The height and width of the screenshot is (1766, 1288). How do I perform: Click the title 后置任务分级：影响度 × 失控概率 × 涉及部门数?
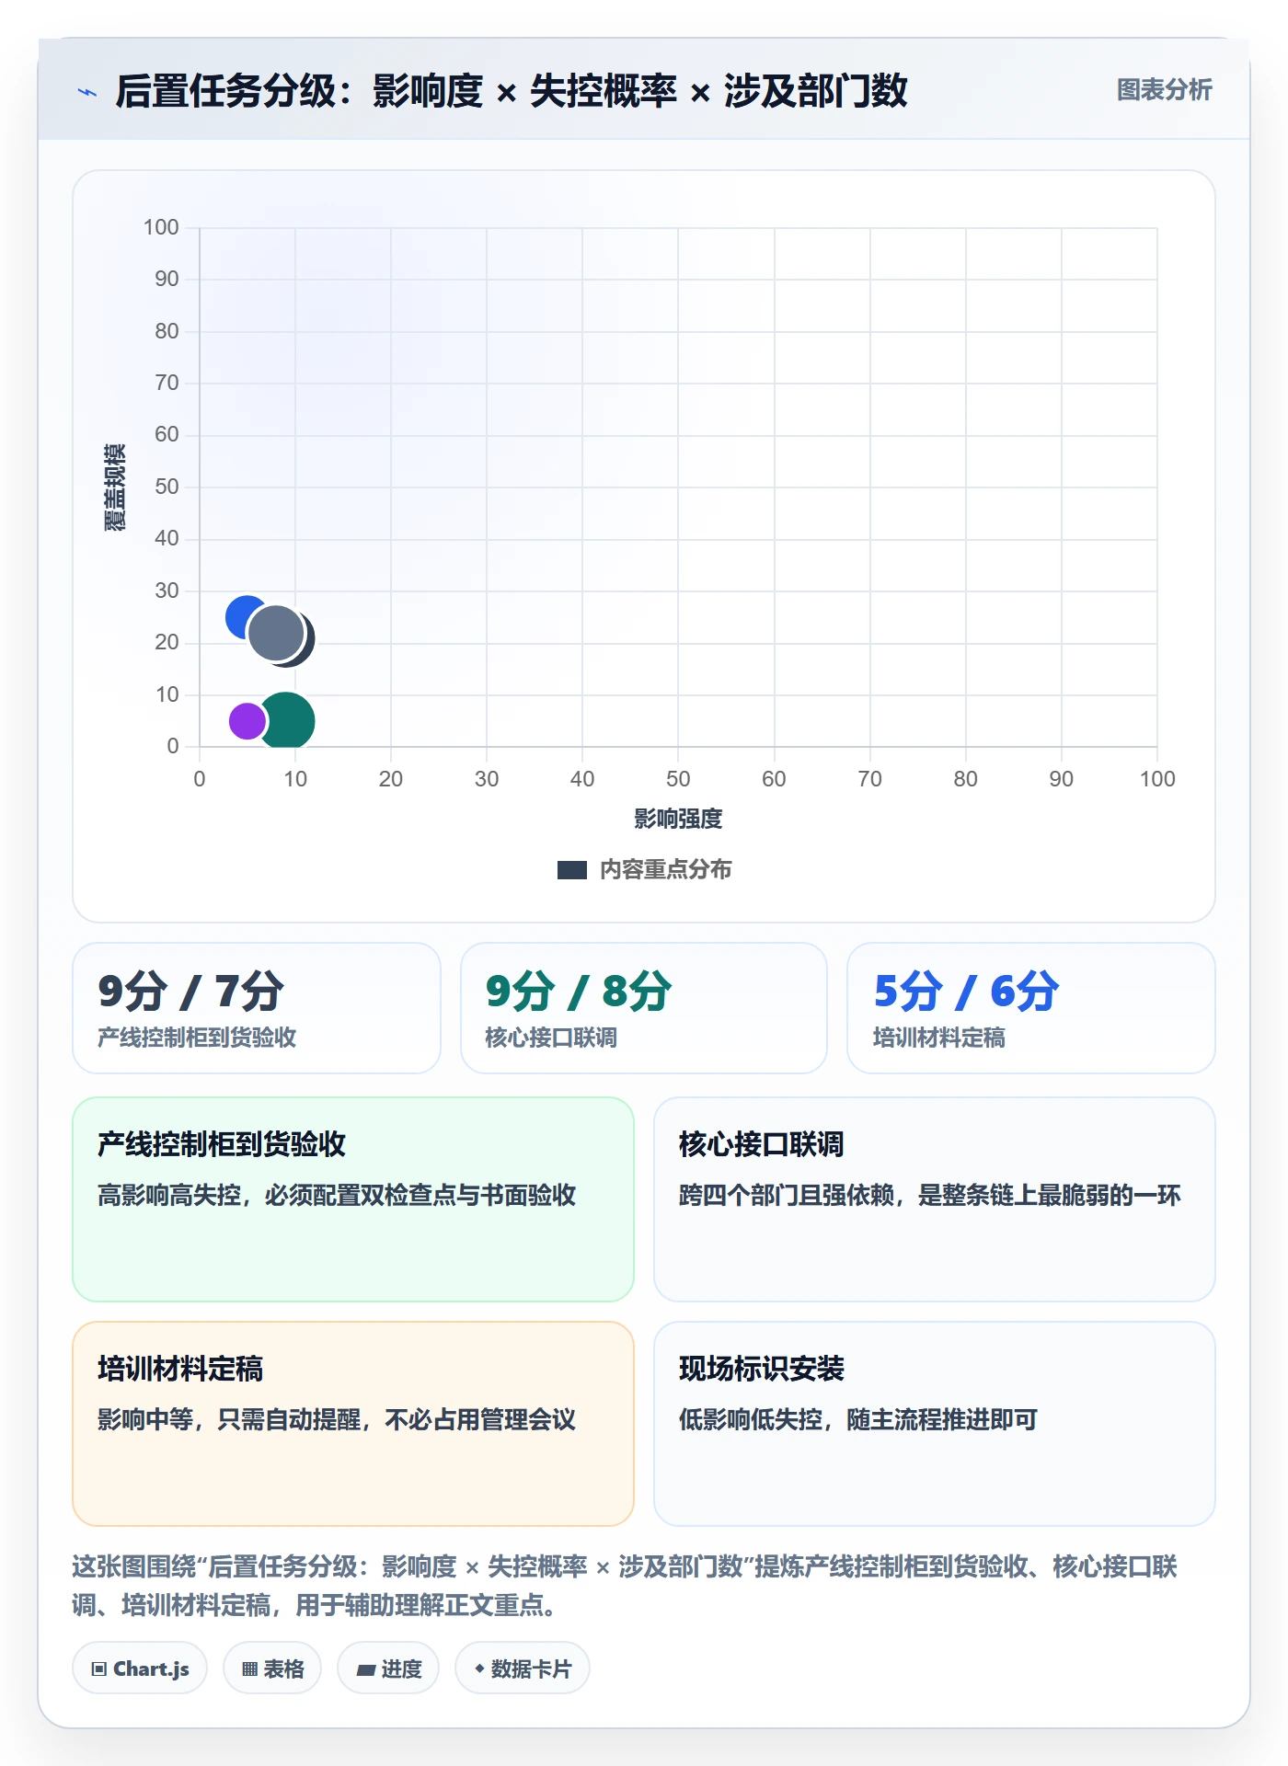pyautogui.click(x=512, y=91)
